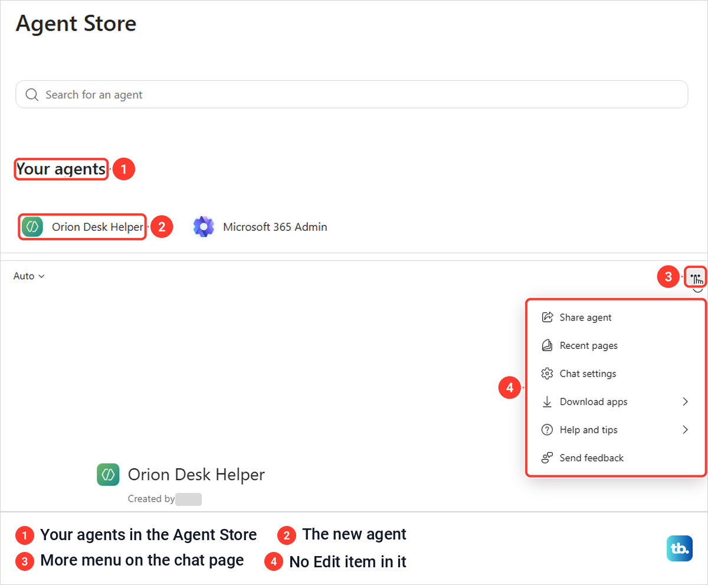Click the Agent Store heading
Viewport: 708px width, 585px height.
(x=76, y=24)
